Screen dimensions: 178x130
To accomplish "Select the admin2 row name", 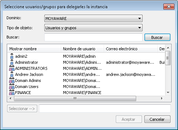I will point(21,56).
